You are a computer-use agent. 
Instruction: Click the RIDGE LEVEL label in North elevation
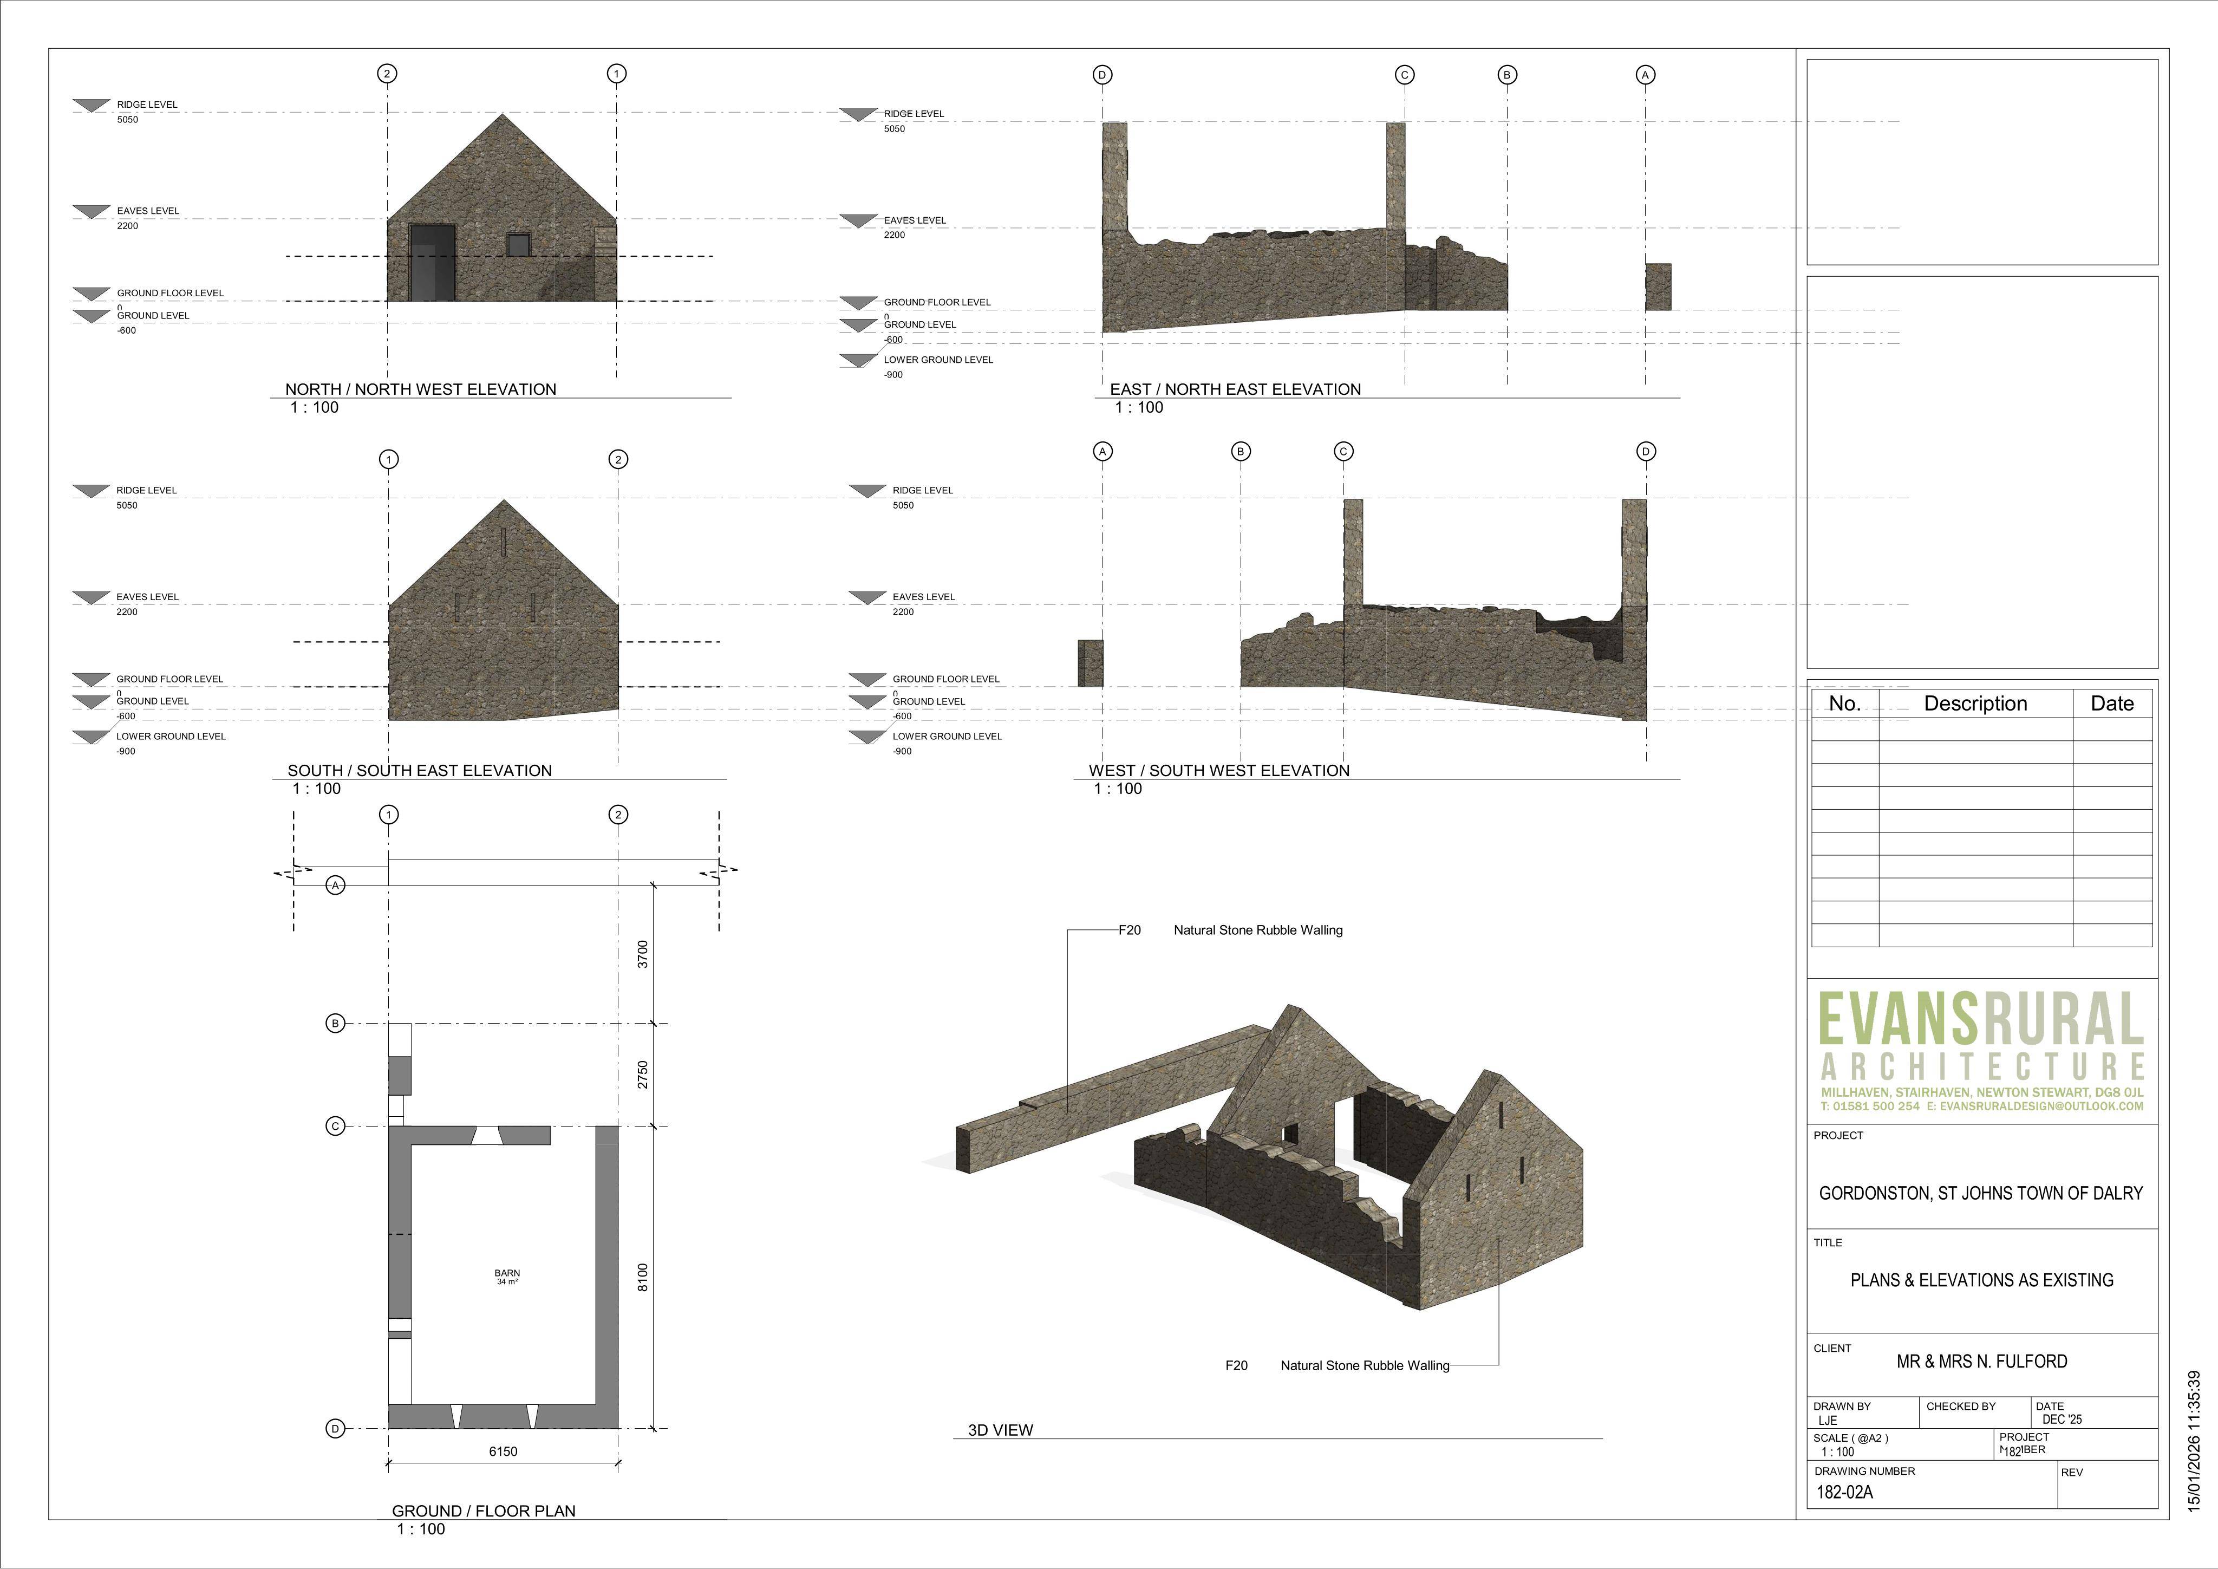coord(147,105)
